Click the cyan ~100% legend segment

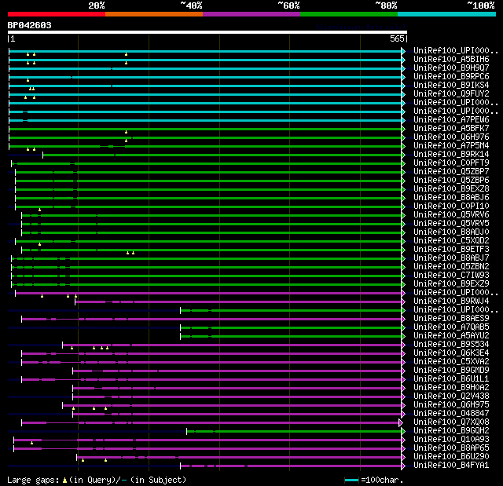click(x=447, y=14)
